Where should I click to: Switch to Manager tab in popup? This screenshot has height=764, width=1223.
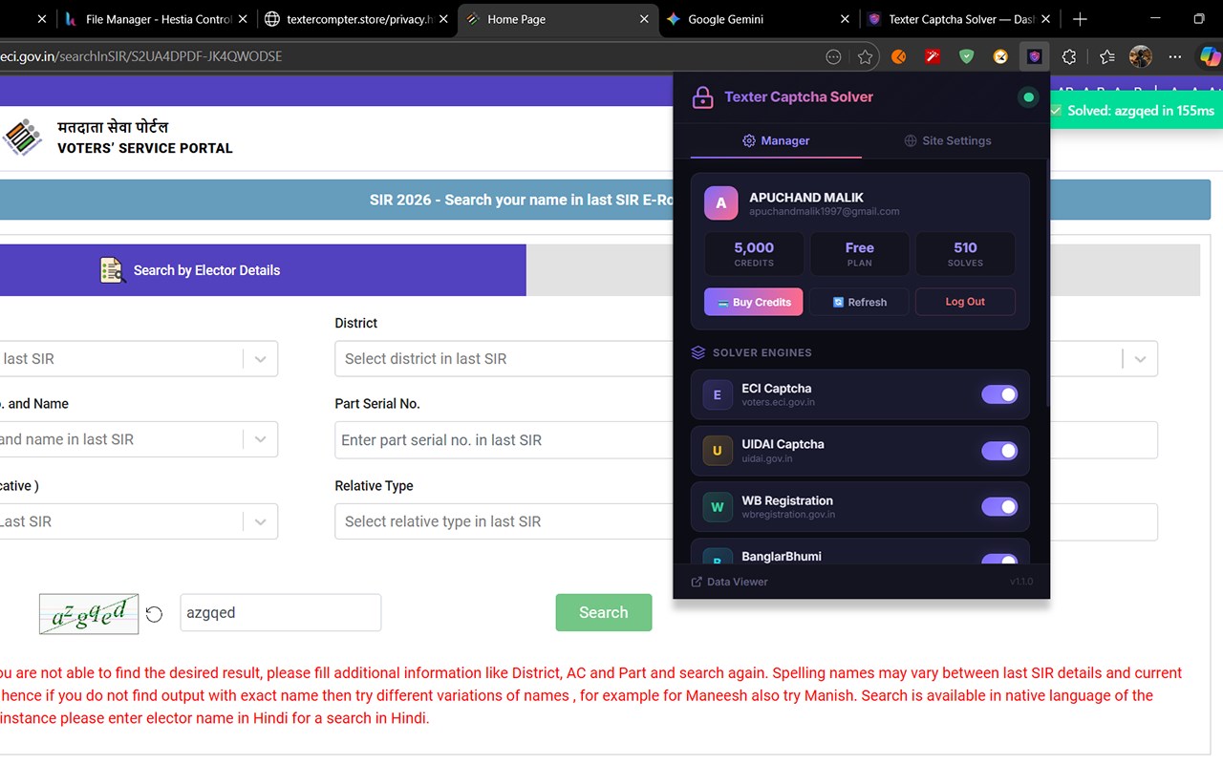[x=776, y=140]
